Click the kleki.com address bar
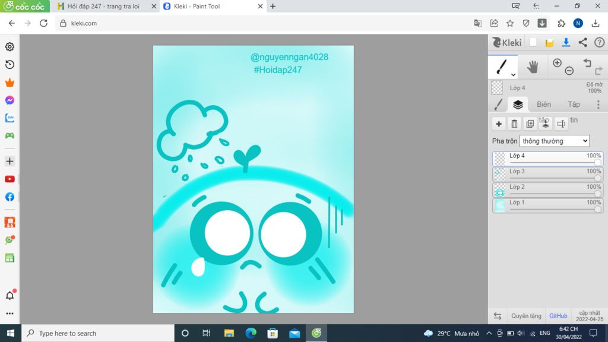The width and height of the screenshot is (608, 342). (x=264, y=23)
